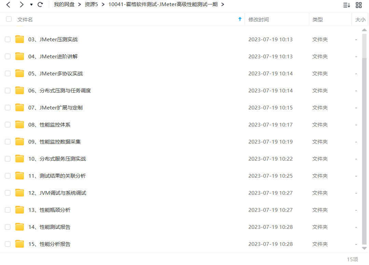Refresh the folder listing
The image size is (369, 265).
click(x=40, y=4)
